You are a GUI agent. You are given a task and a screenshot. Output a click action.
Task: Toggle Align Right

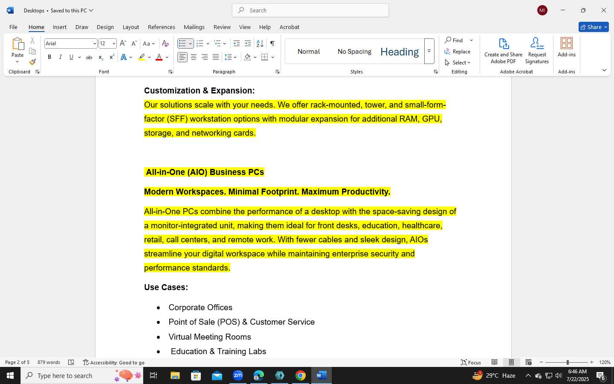pyautogui.click(x=205, y=57)
